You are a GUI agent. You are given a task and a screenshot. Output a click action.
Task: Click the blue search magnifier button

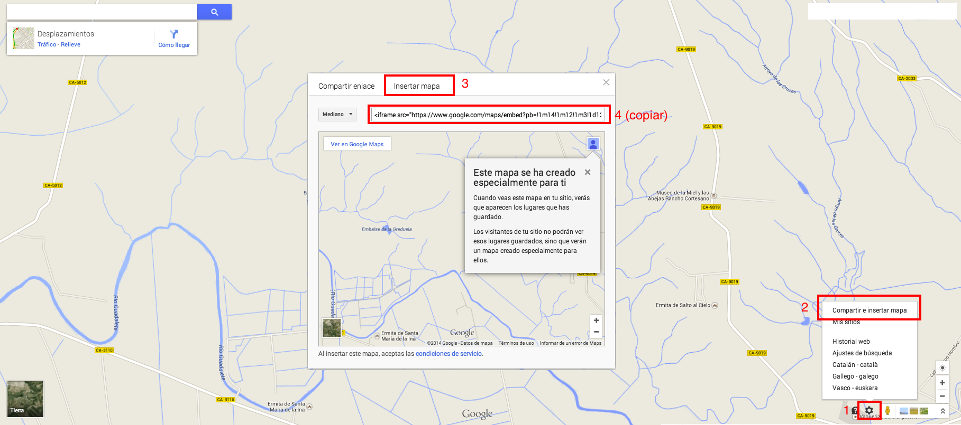[214, 12]
